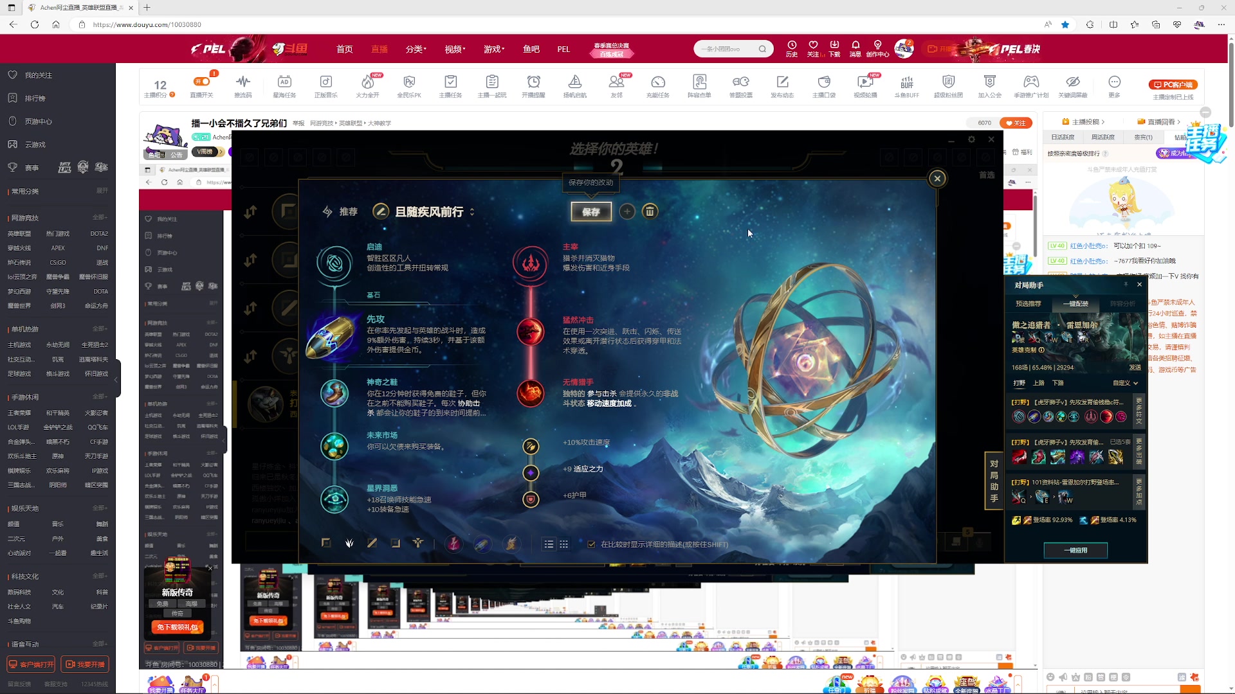Click 一键应用 apply button

coord(1075,551)
